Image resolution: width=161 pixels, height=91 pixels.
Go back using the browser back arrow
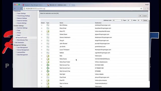15,9
